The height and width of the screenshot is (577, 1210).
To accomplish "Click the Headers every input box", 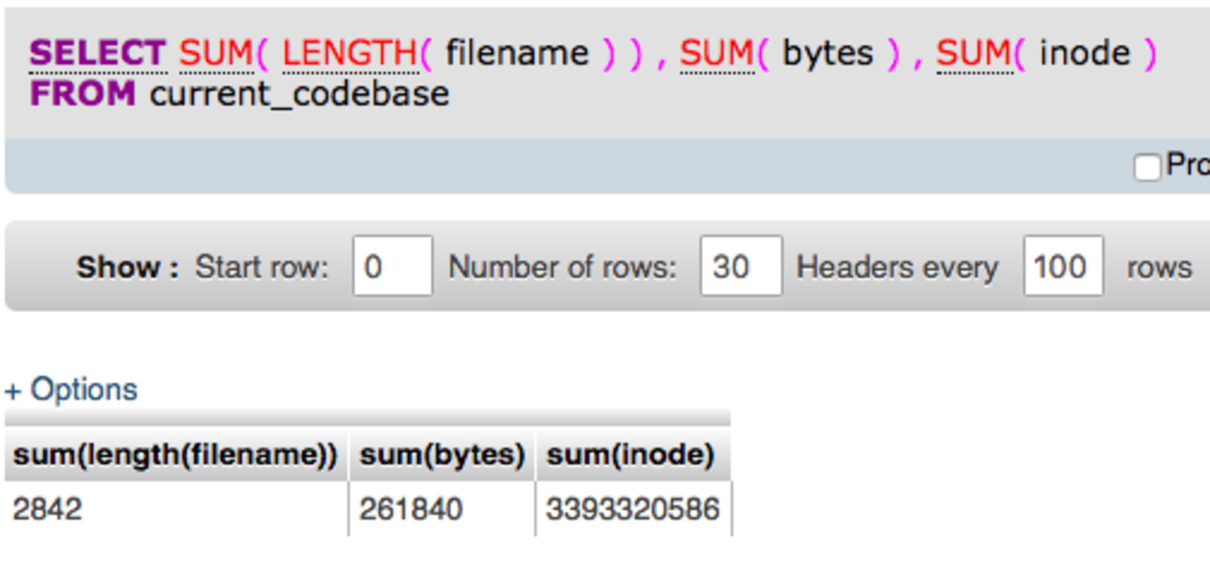I will (x=1063, y=266).
